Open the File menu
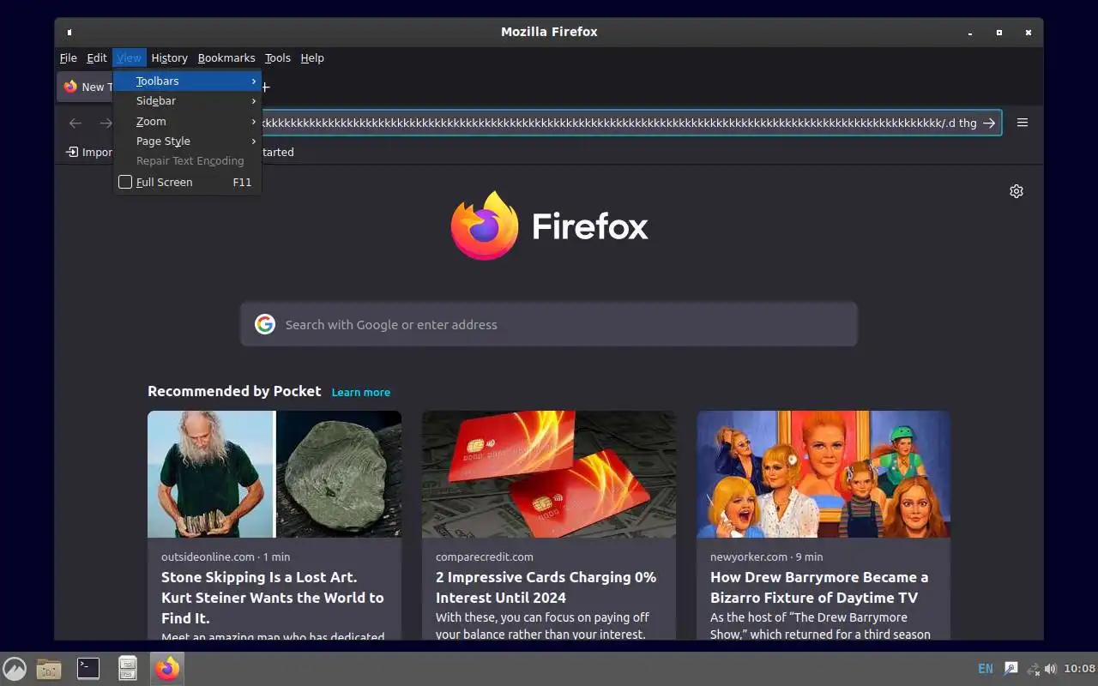The height and width of the screenshot is (686, 1098). click(x=69, y=57)
